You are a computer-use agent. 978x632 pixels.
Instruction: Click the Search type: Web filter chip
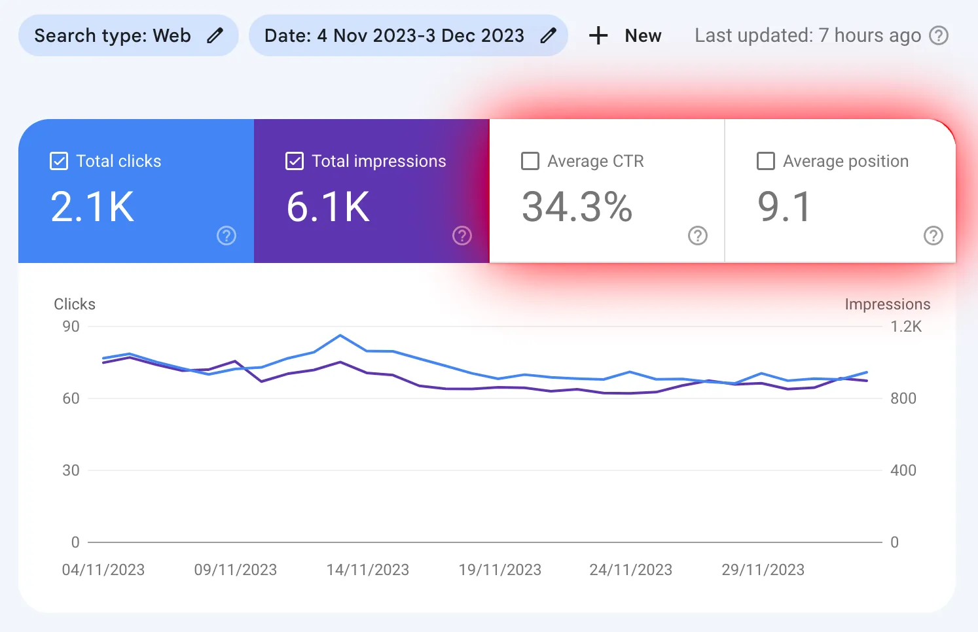point(128,35)
